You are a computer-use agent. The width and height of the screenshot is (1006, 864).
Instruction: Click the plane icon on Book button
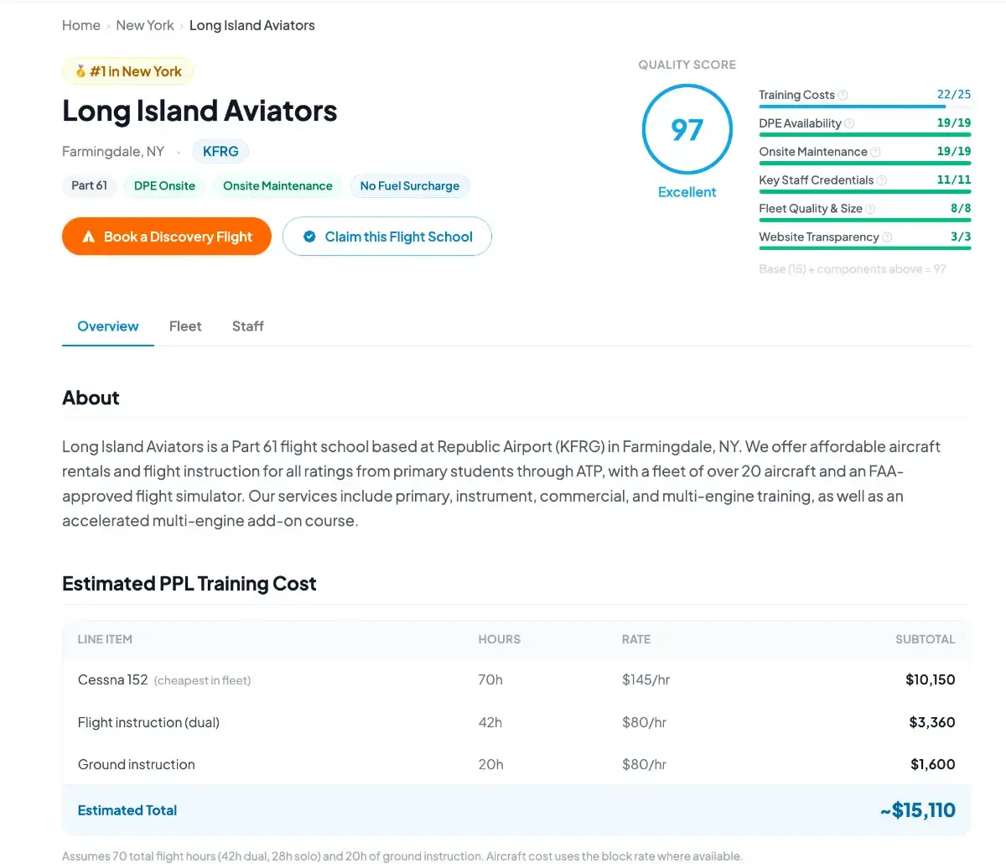tap(89, 237)
